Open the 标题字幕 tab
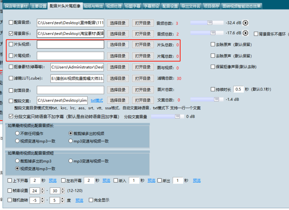 click(x=133, y=6)
